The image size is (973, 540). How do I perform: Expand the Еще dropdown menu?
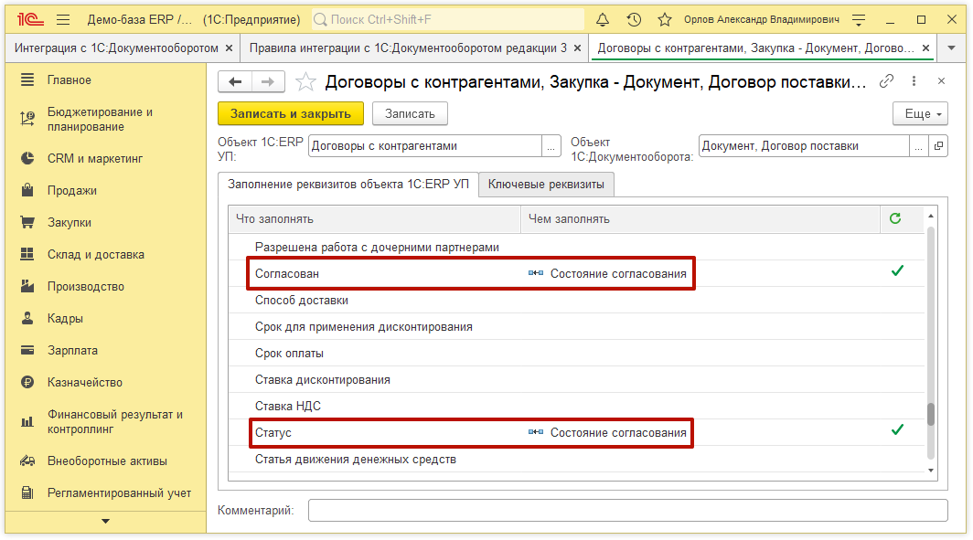920,114
